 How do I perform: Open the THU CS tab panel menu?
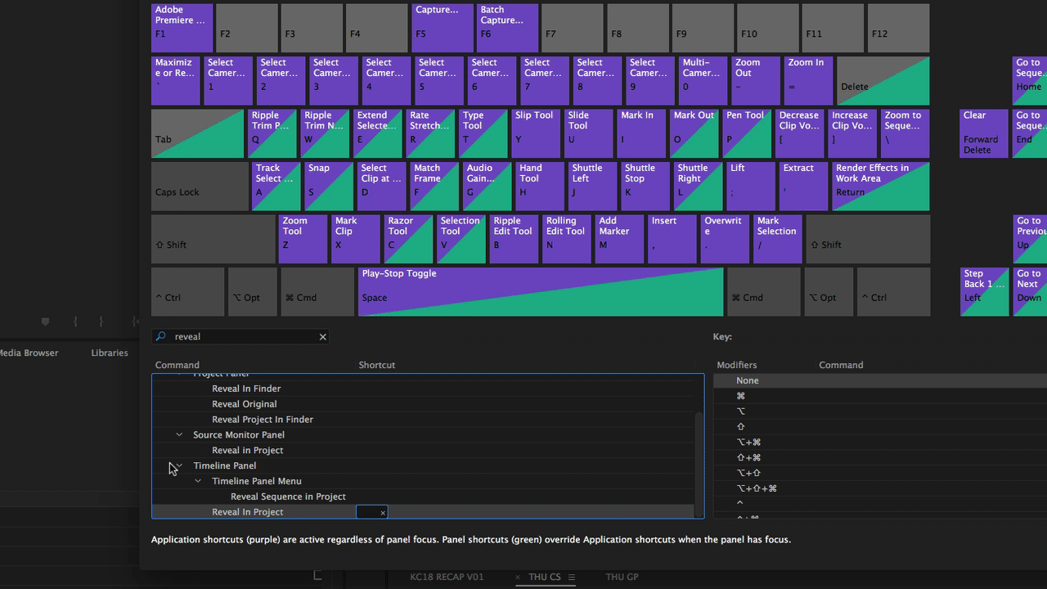pyautogui.click(x=572, y=578)
